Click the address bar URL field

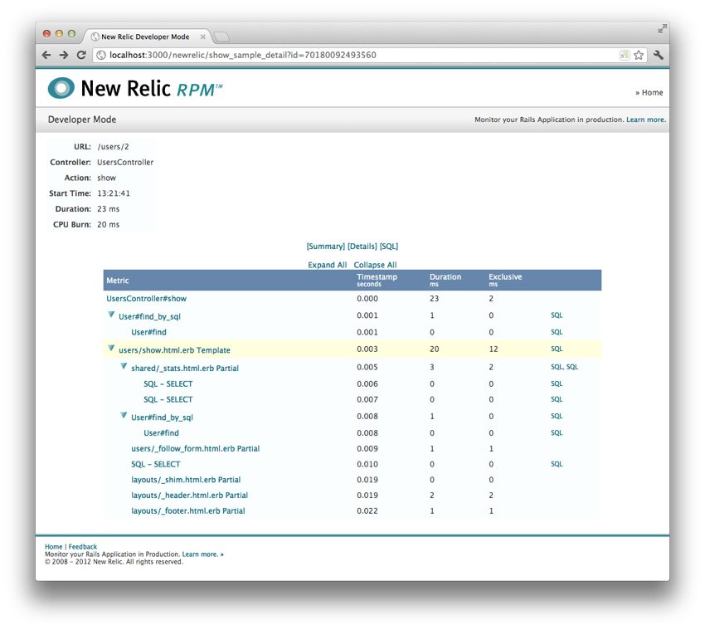coord(357,56)
